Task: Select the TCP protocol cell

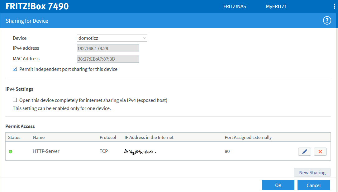Action: [x=104, y=151]
